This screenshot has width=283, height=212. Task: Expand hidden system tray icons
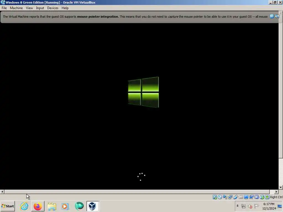(237, 206)
